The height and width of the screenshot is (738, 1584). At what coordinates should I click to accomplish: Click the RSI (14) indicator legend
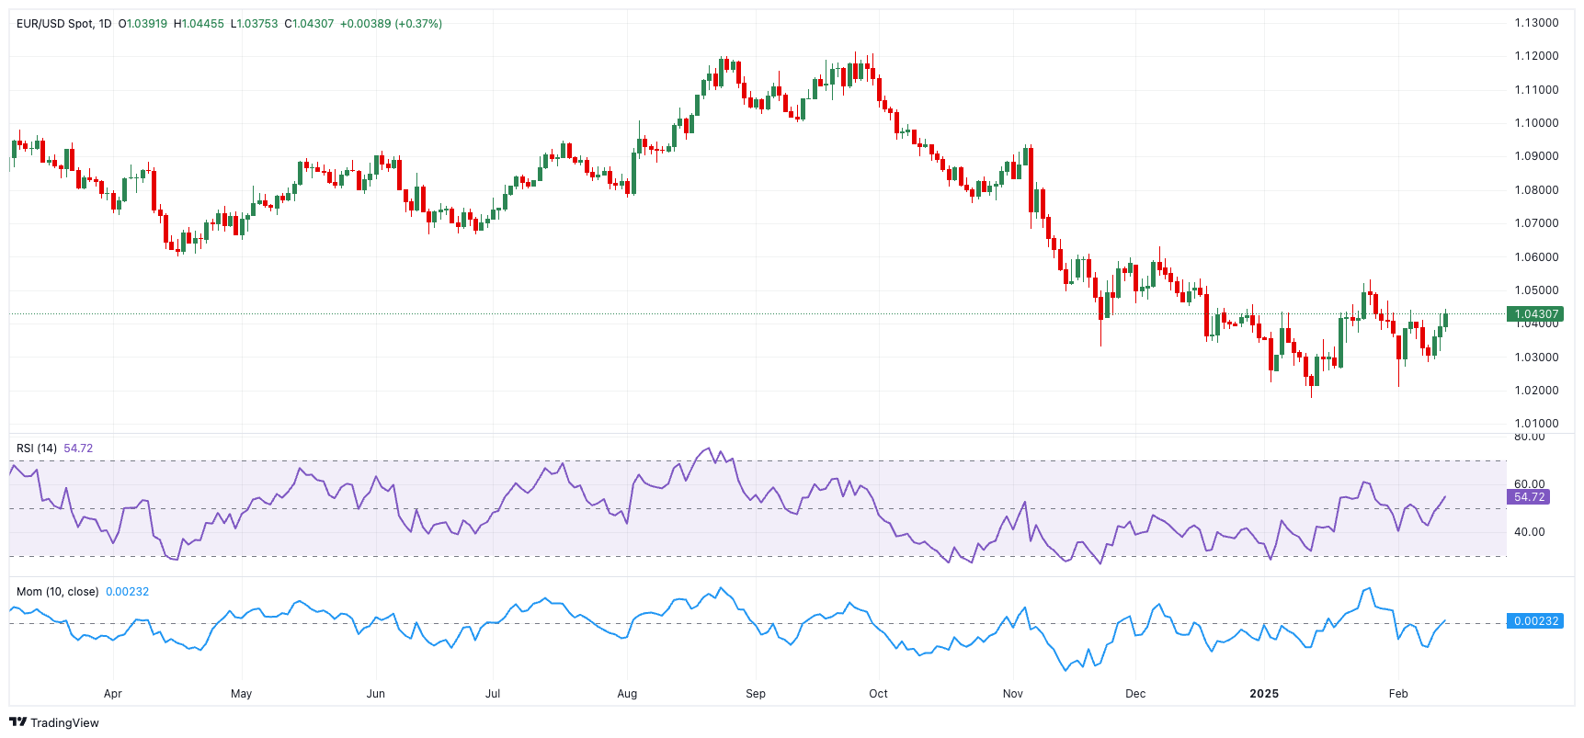[x=37, y=448]
